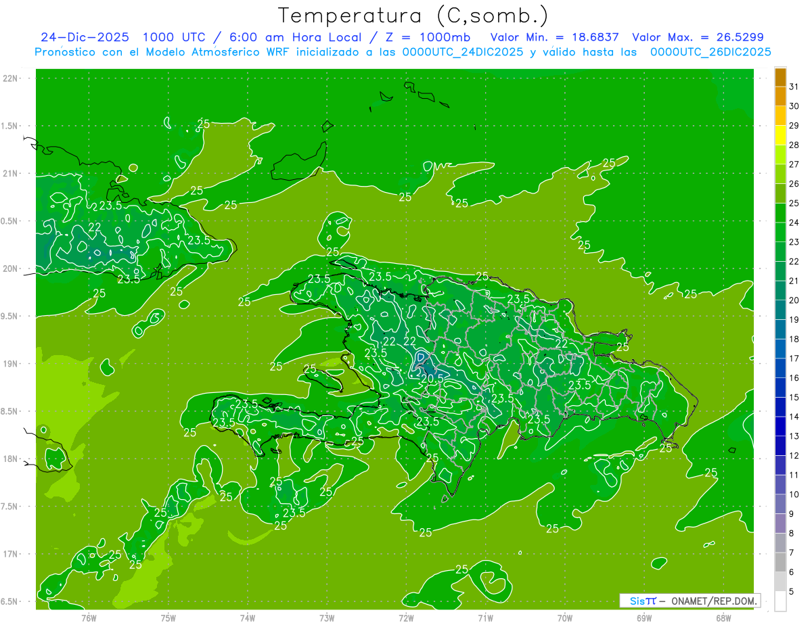Viewport: 812px width, 627px height.
Task: Click the '21N' latitude axis label
Action: pos(10,174)
